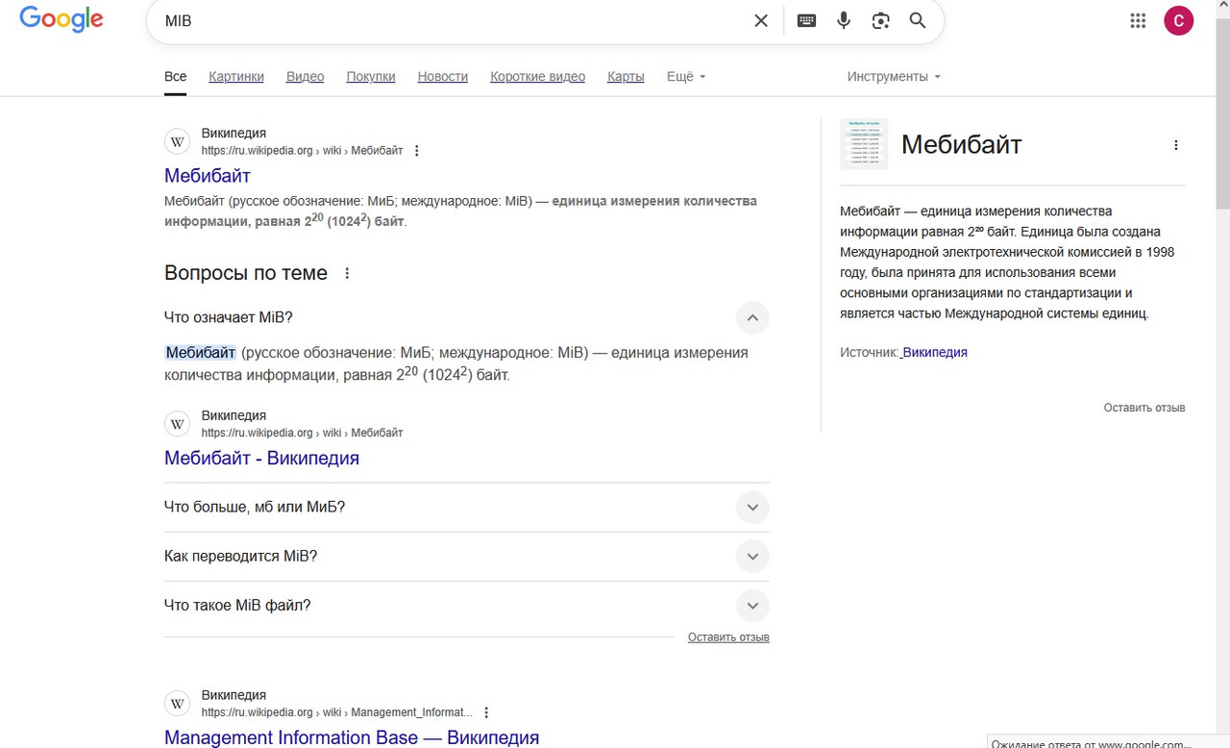Open options dots beside Вопросы по теме
This screenshot has height=748, width=1230.
click(348, 273)
